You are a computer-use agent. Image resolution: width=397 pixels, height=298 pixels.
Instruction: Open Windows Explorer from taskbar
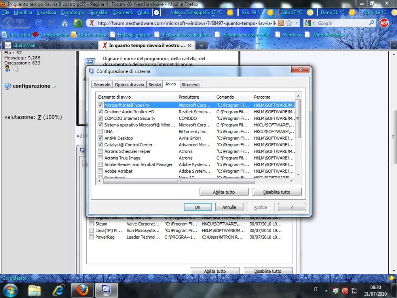click(x=35, y=290)
